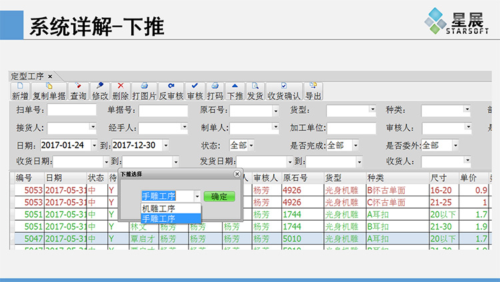The image size is (500, 282).
Task: Close the 下推选择 dialog
Action: pyautogui.click(x=237, y=174)
